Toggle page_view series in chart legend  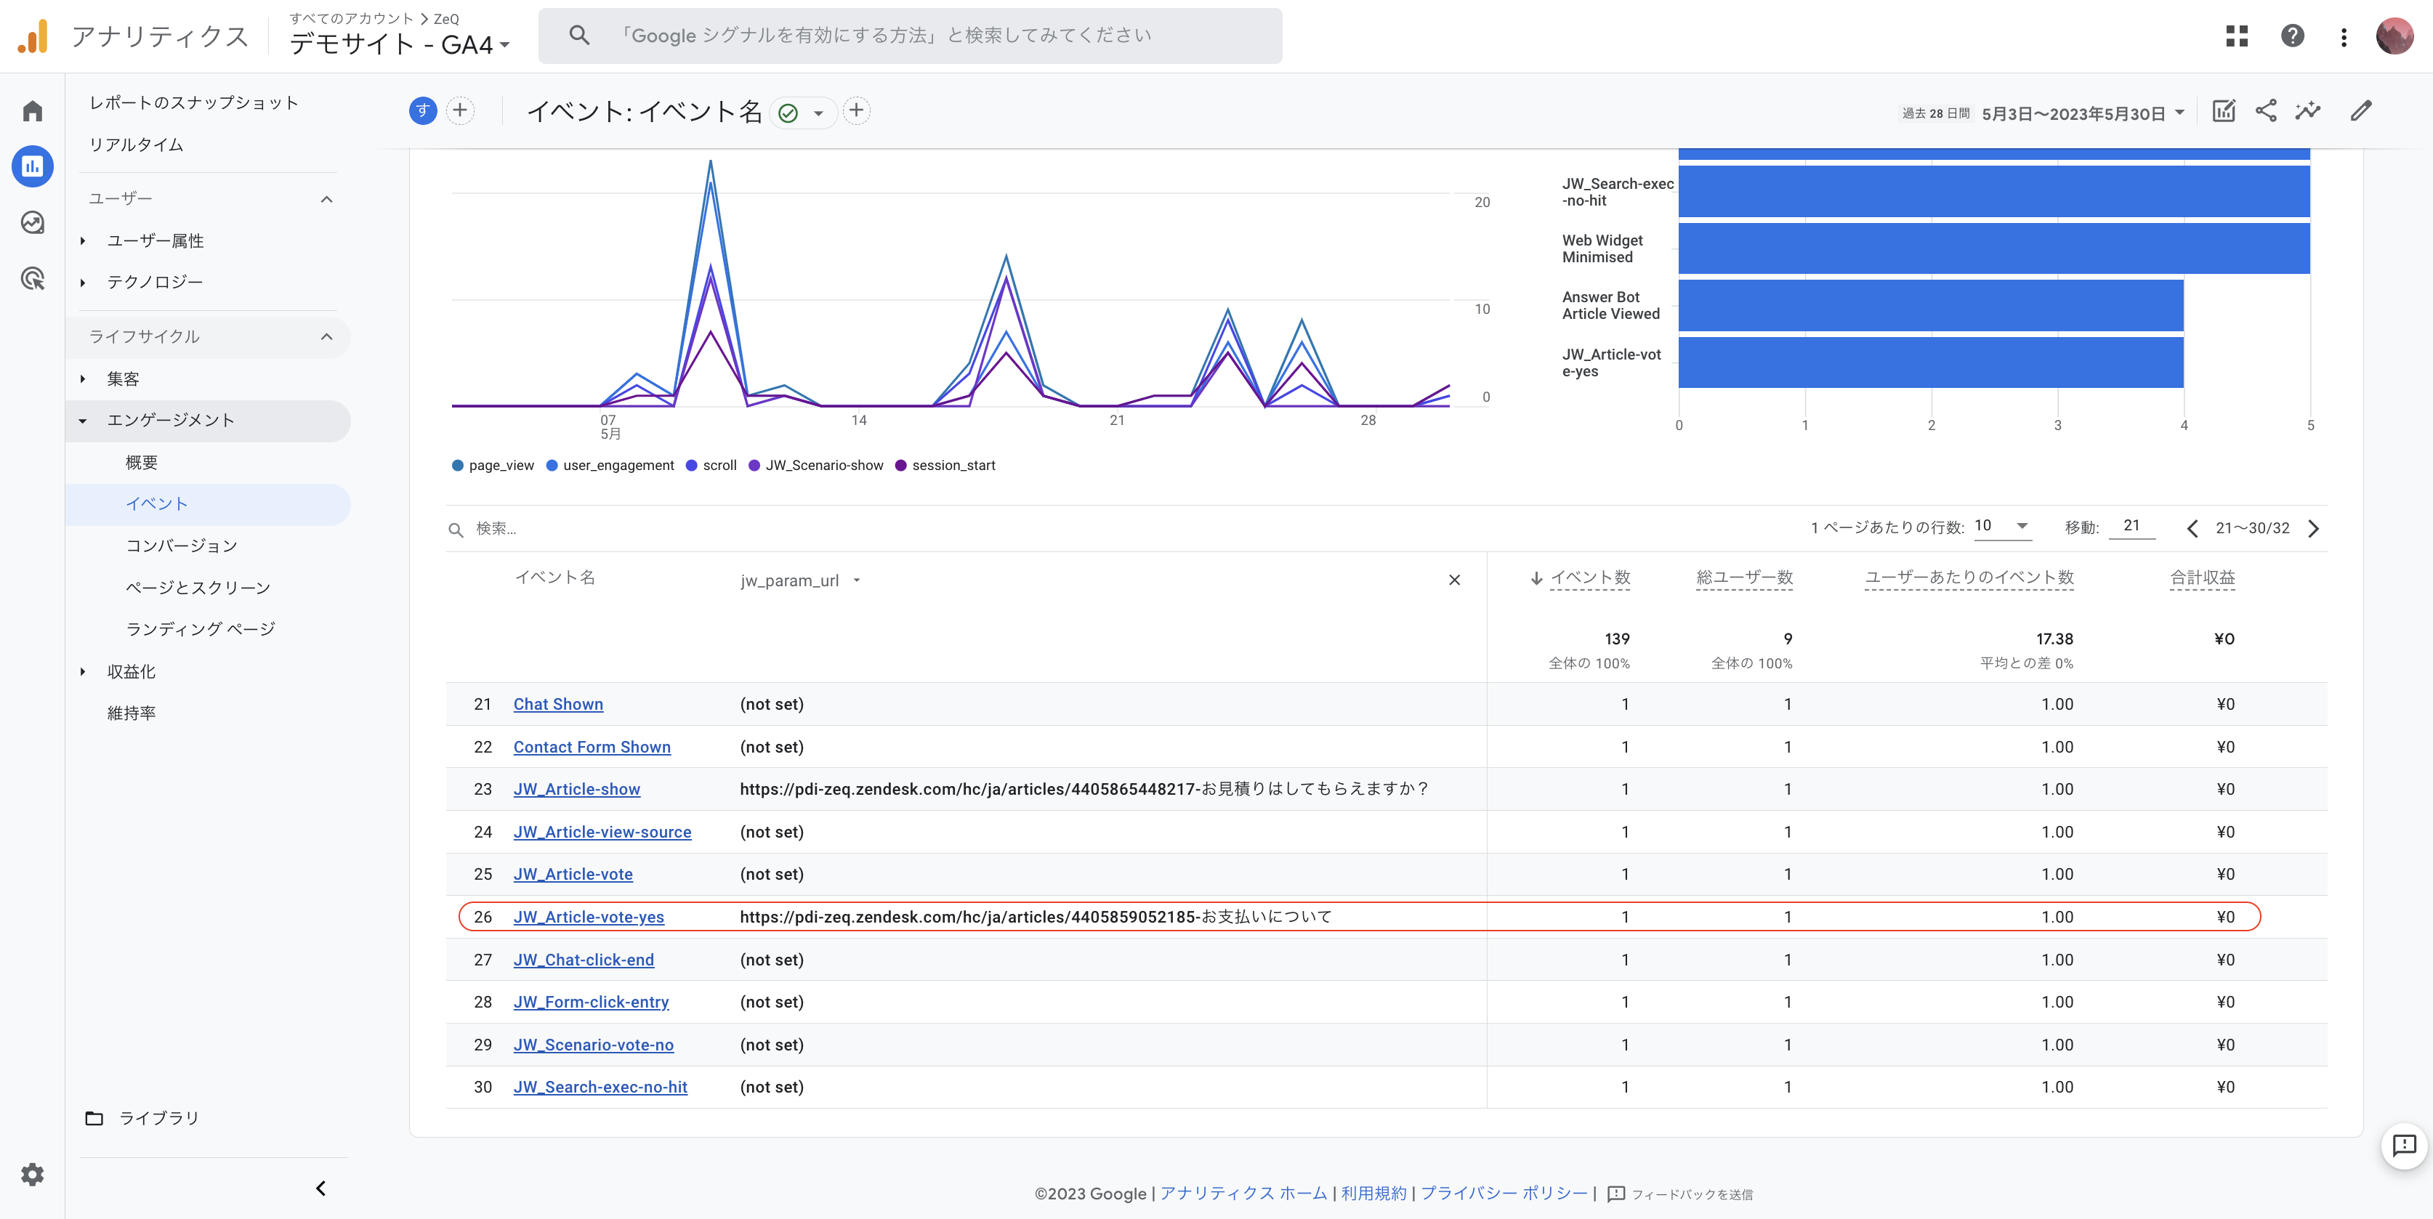coord(493,466)
